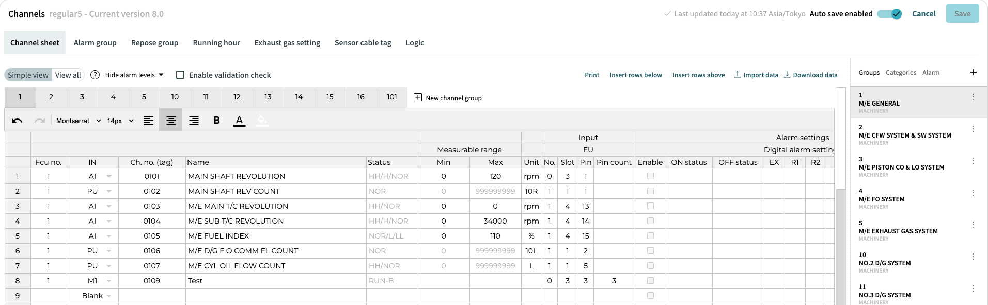Screen dimensions: 988x305
Task: Open the cell fill color picker
Action: 262,121
